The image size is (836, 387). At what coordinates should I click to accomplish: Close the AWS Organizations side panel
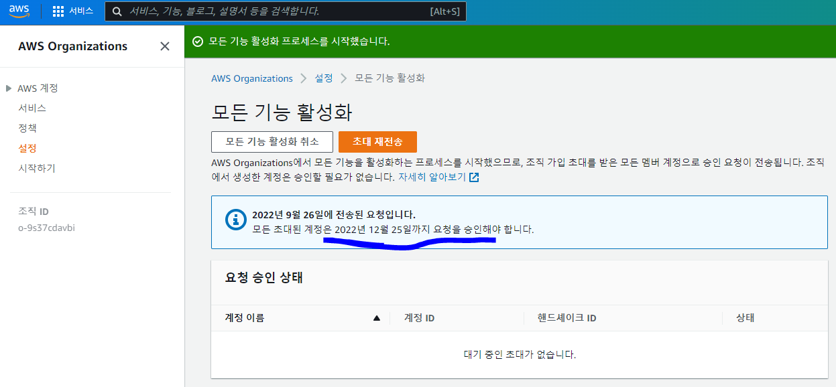(x=164, y=46)
